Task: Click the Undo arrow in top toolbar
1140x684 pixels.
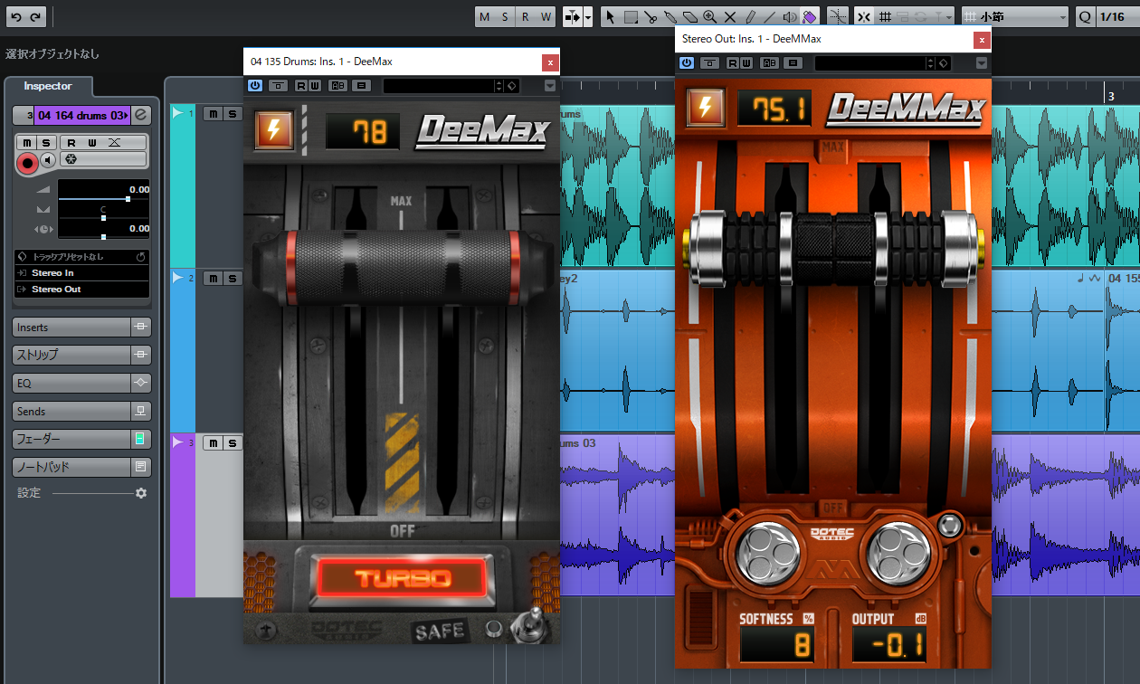Action: [17, 16]
